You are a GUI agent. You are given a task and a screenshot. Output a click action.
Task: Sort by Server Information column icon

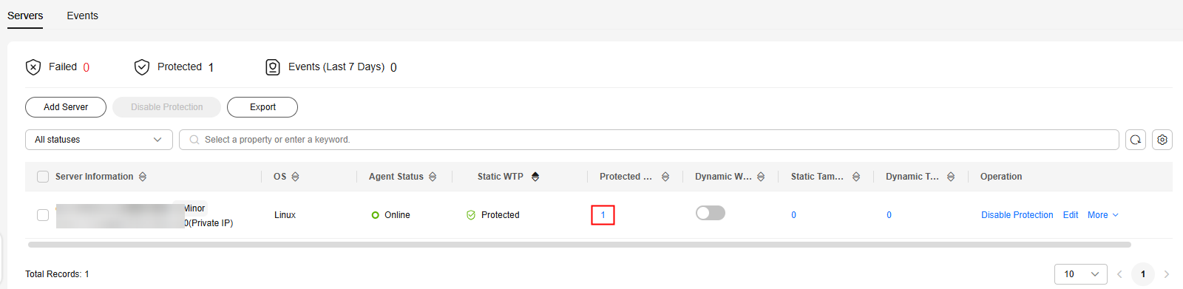[143, 177]
